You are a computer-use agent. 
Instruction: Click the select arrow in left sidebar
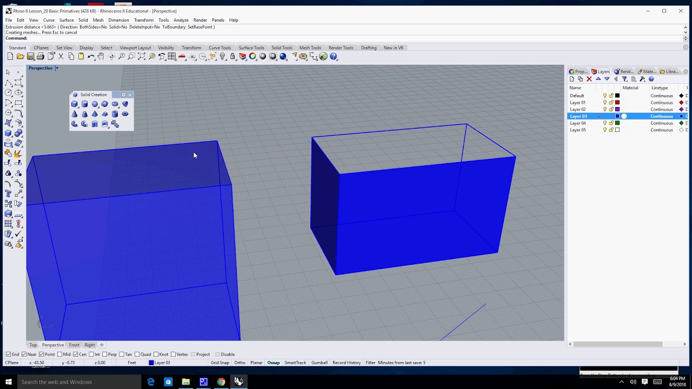8,72
